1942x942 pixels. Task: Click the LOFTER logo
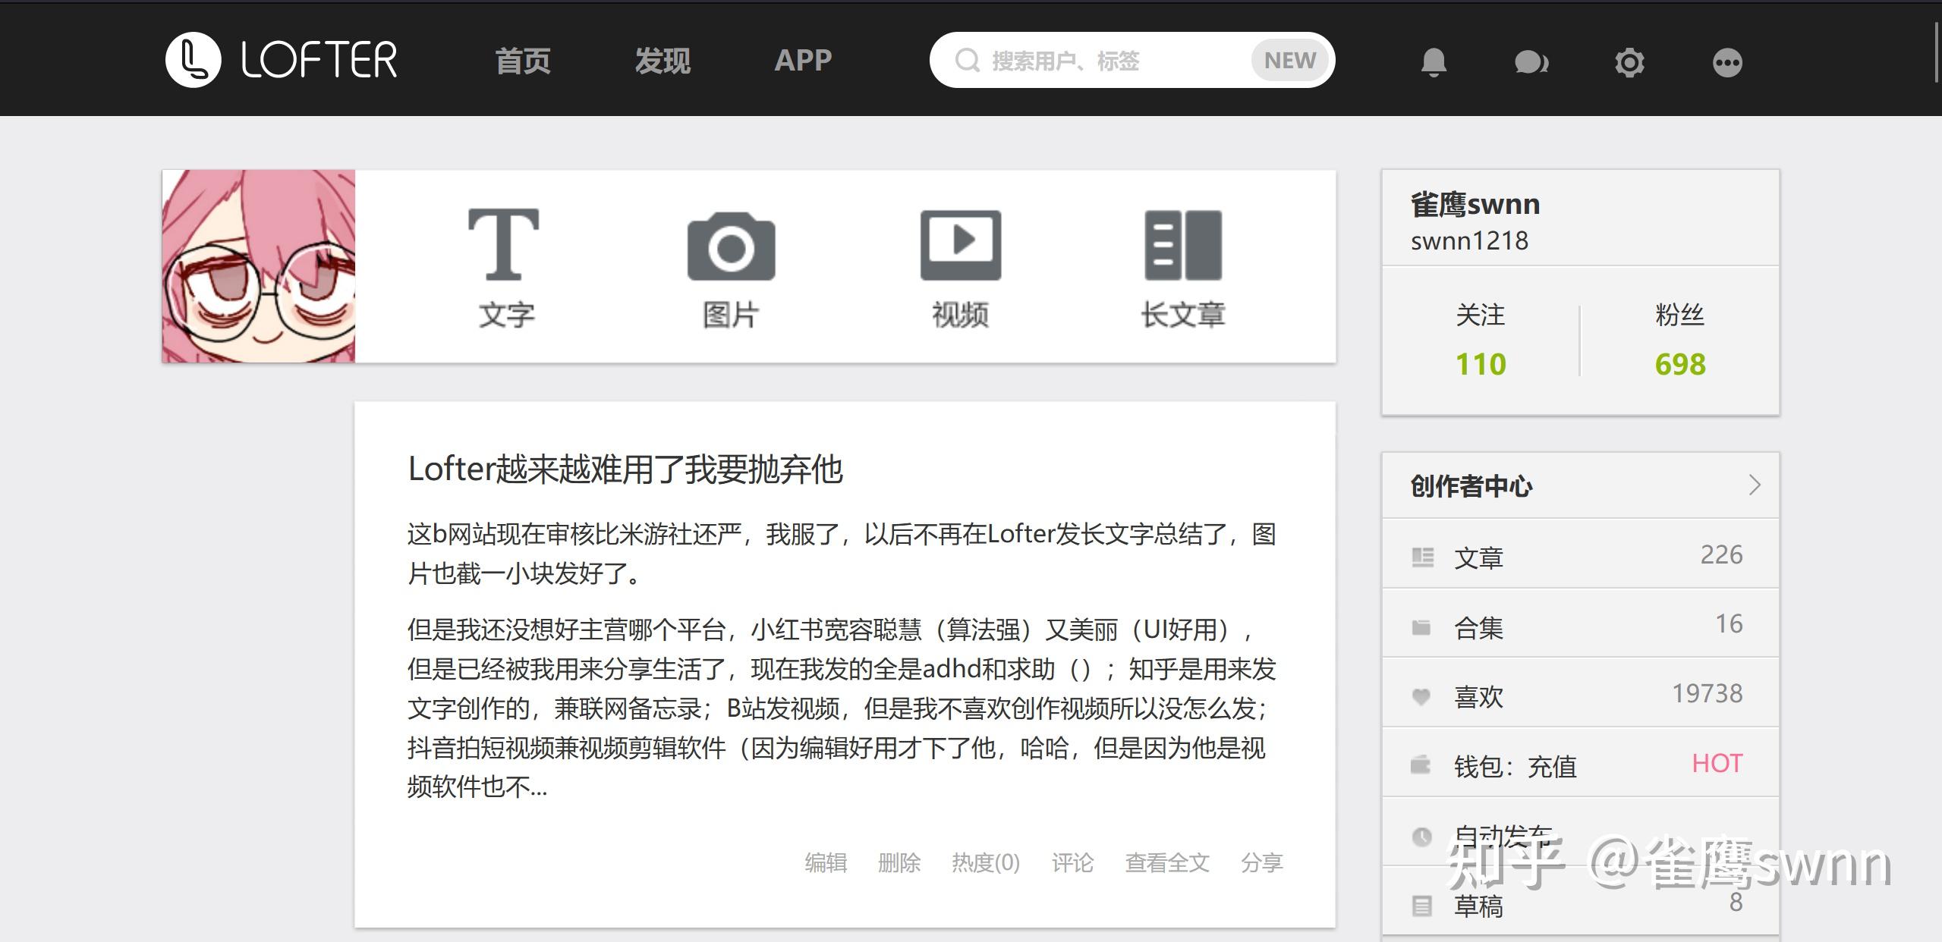[x=282, y=59]
